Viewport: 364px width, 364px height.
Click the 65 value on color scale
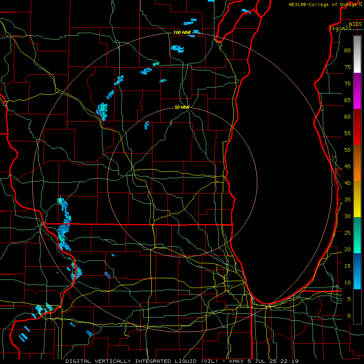pyautogui.click(x=347, y=100)
